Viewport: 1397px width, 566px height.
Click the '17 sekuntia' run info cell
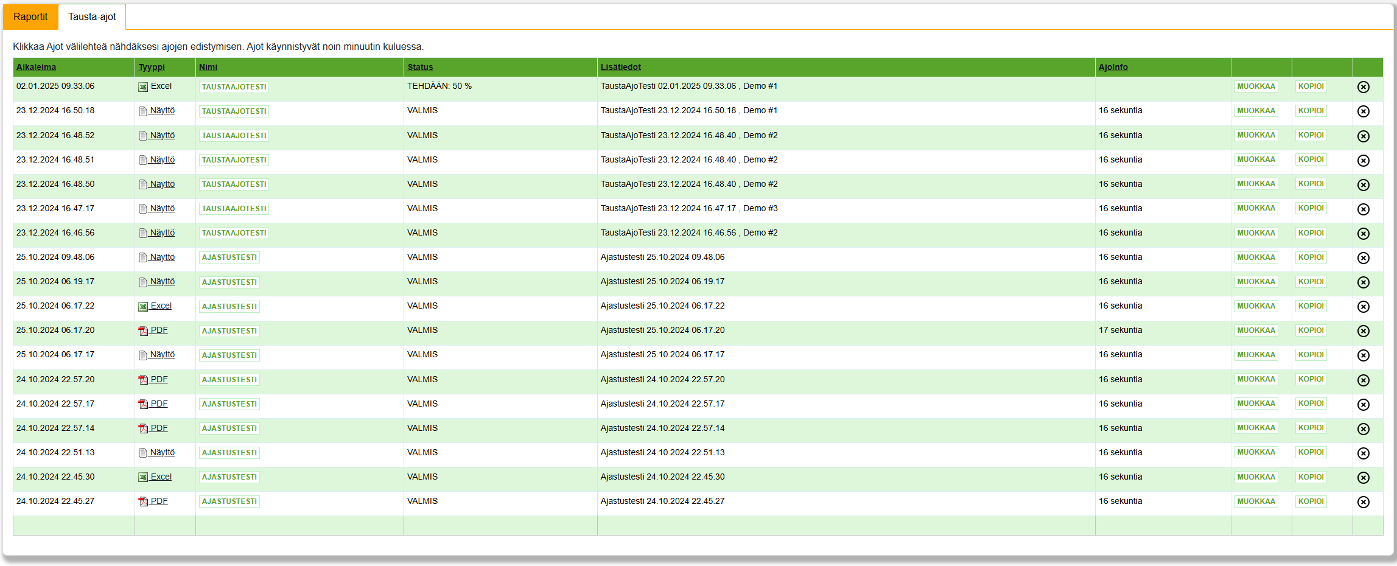point(1121,330)
